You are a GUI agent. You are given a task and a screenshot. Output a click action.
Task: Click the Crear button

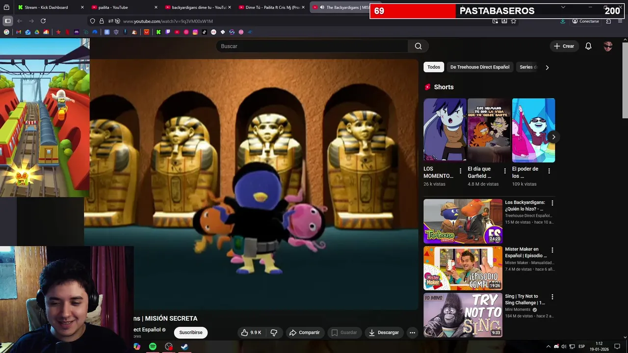click(x=564, y=46)
